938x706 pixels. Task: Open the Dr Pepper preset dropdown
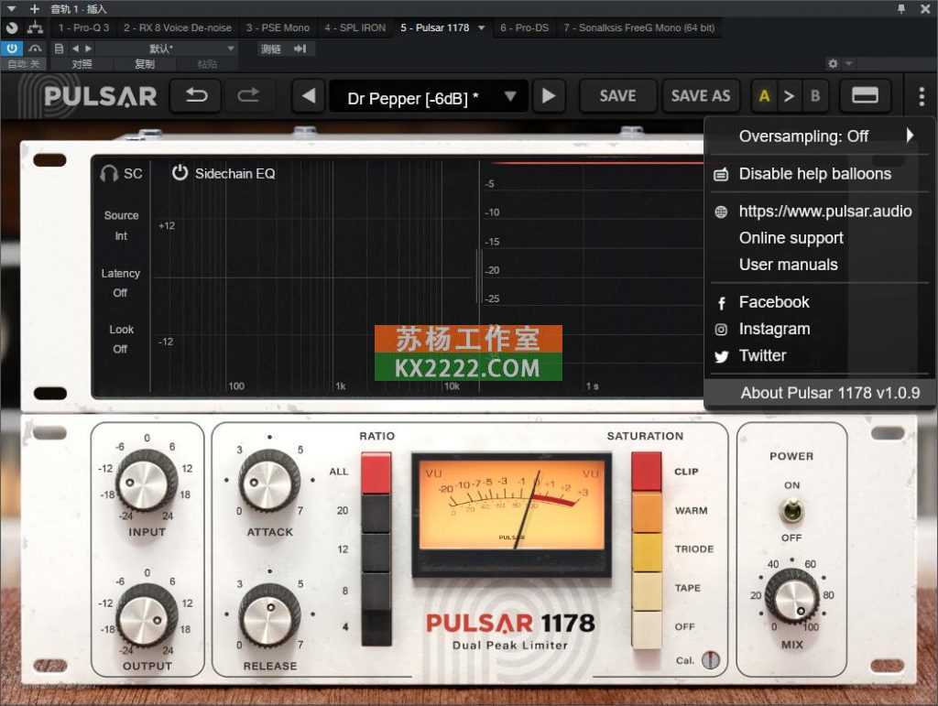429,96
